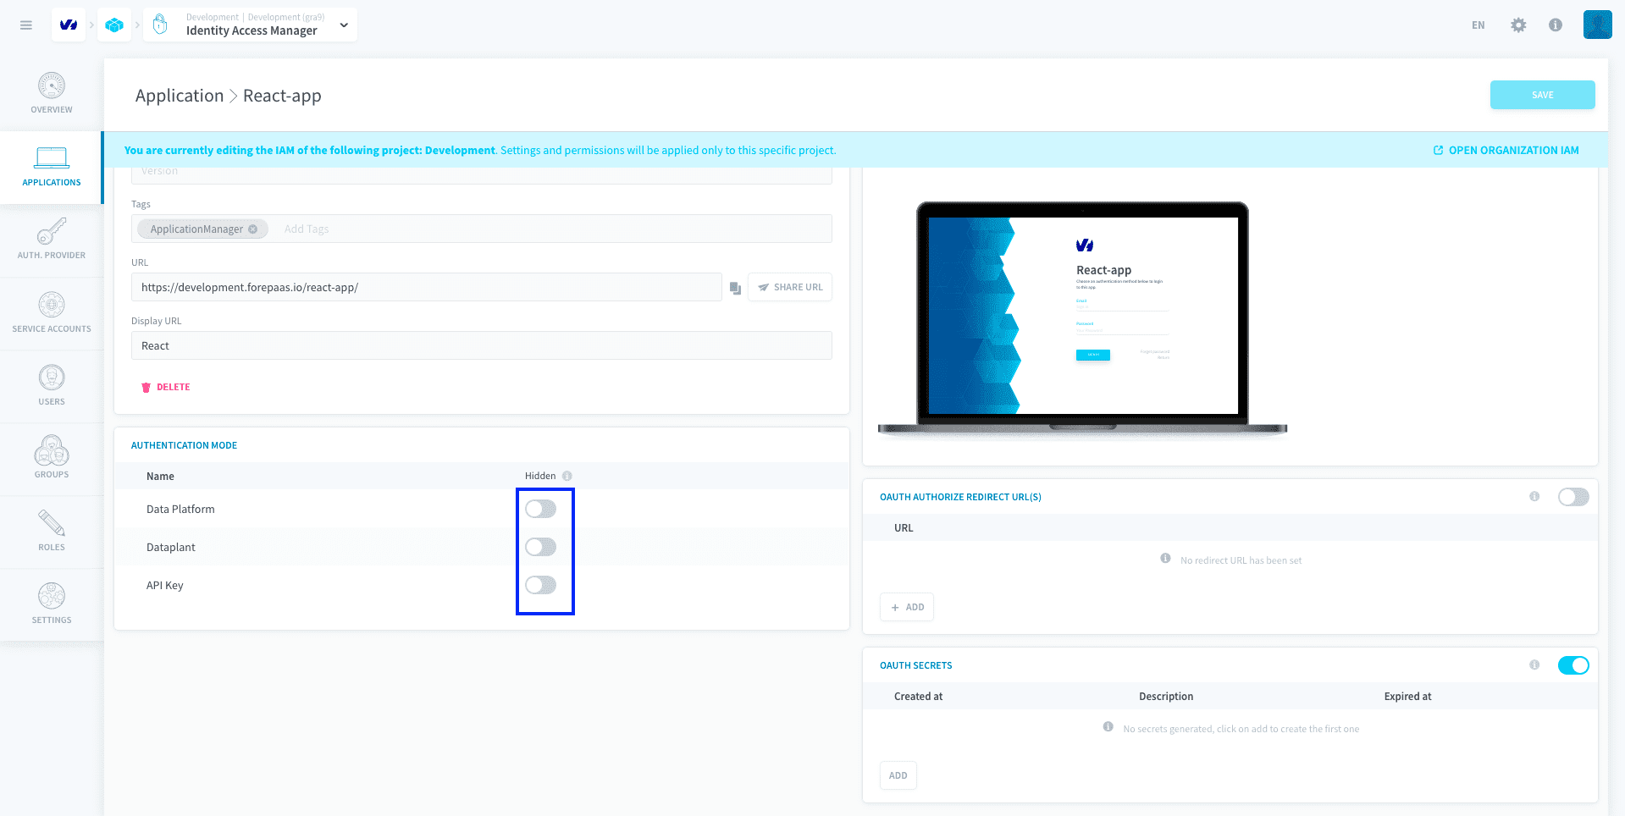The width and height of the screenshot is (1625, 816).
Task: Click the Authentication Mode header
Action: (x=184, y=445)
